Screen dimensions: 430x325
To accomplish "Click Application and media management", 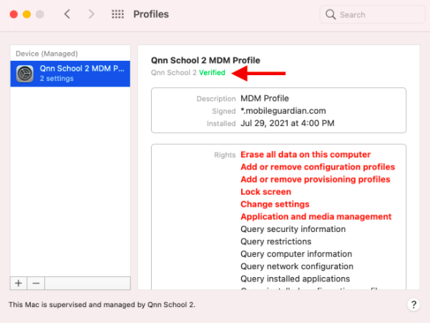I will coord(316,217).
